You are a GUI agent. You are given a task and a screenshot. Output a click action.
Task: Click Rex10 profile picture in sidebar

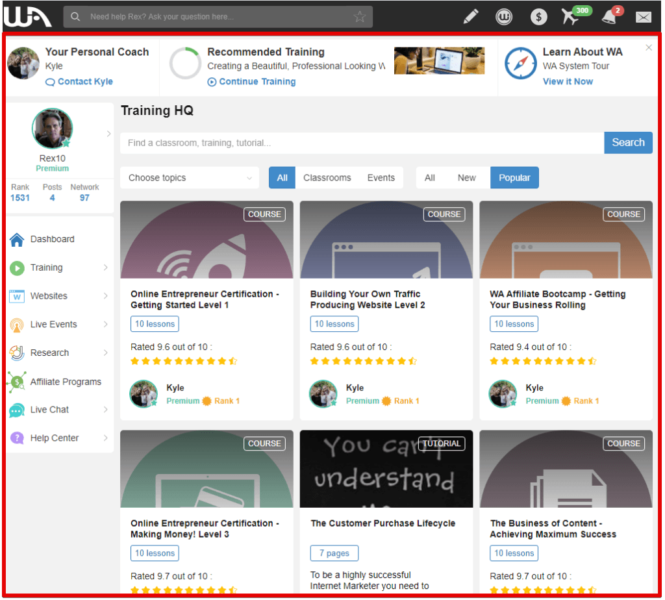pos(52,129)
